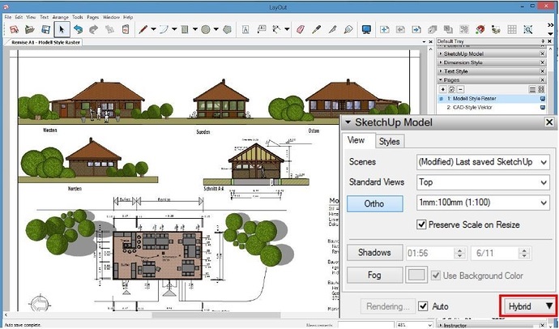The width and height of the screenshot is (559, 329).
Task: Pick the Line drawing tool
Action: click(x=144, y=29)
